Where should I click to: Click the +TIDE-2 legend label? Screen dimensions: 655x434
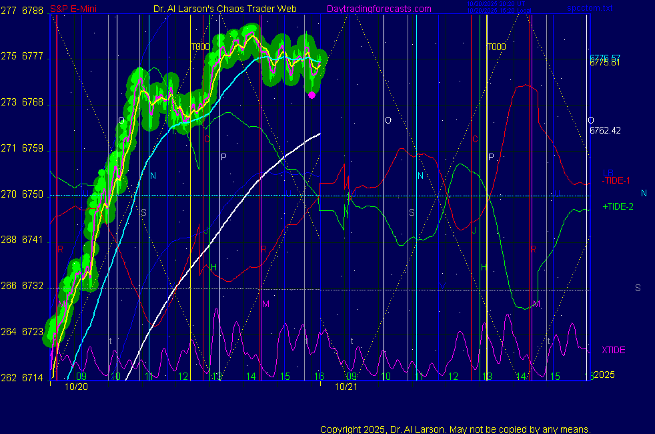pos(618,207)
